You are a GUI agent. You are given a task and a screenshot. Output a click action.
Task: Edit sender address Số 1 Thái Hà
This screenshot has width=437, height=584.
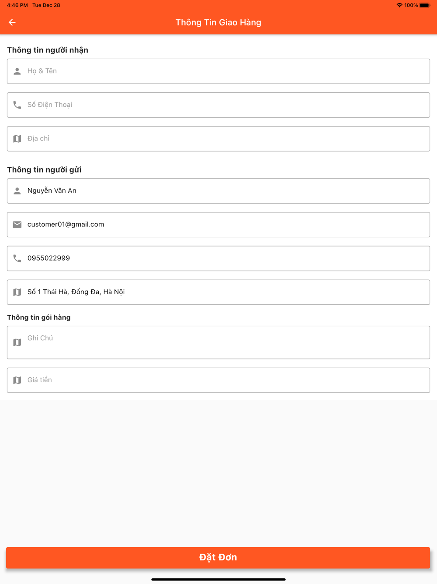[x=218, y=292]
